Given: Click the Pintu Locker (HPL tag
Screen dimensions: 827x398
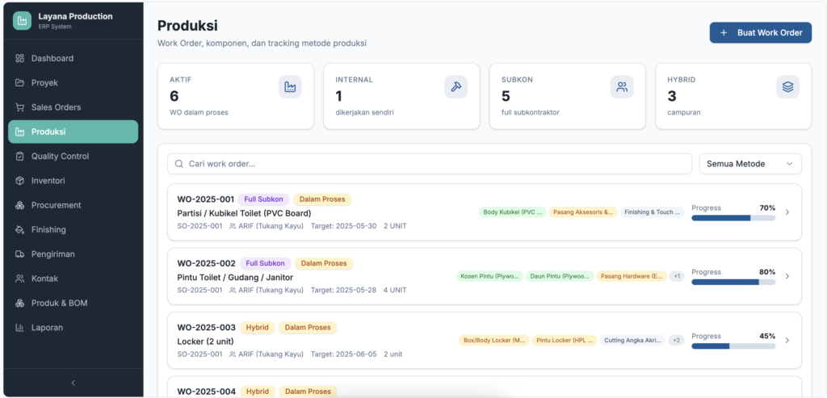Looking at the screenshot, I should tap(565, 341).
